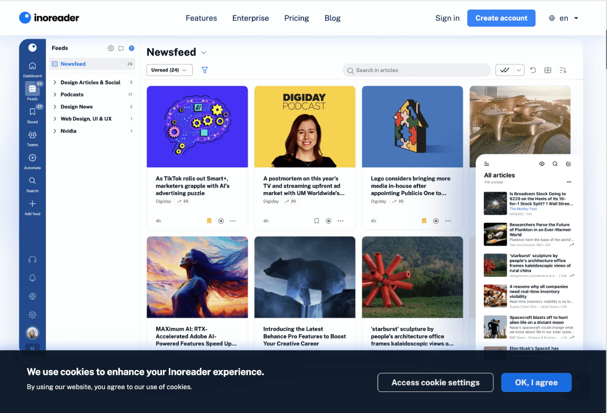Viewport: 607px width, 413px height.
Task: Click the Sign in link
Action: pyautogui.click(x=447, y=18)
